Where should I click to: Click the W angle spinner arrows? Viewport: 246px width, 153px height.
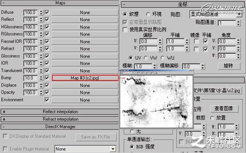tap(239, 56)
